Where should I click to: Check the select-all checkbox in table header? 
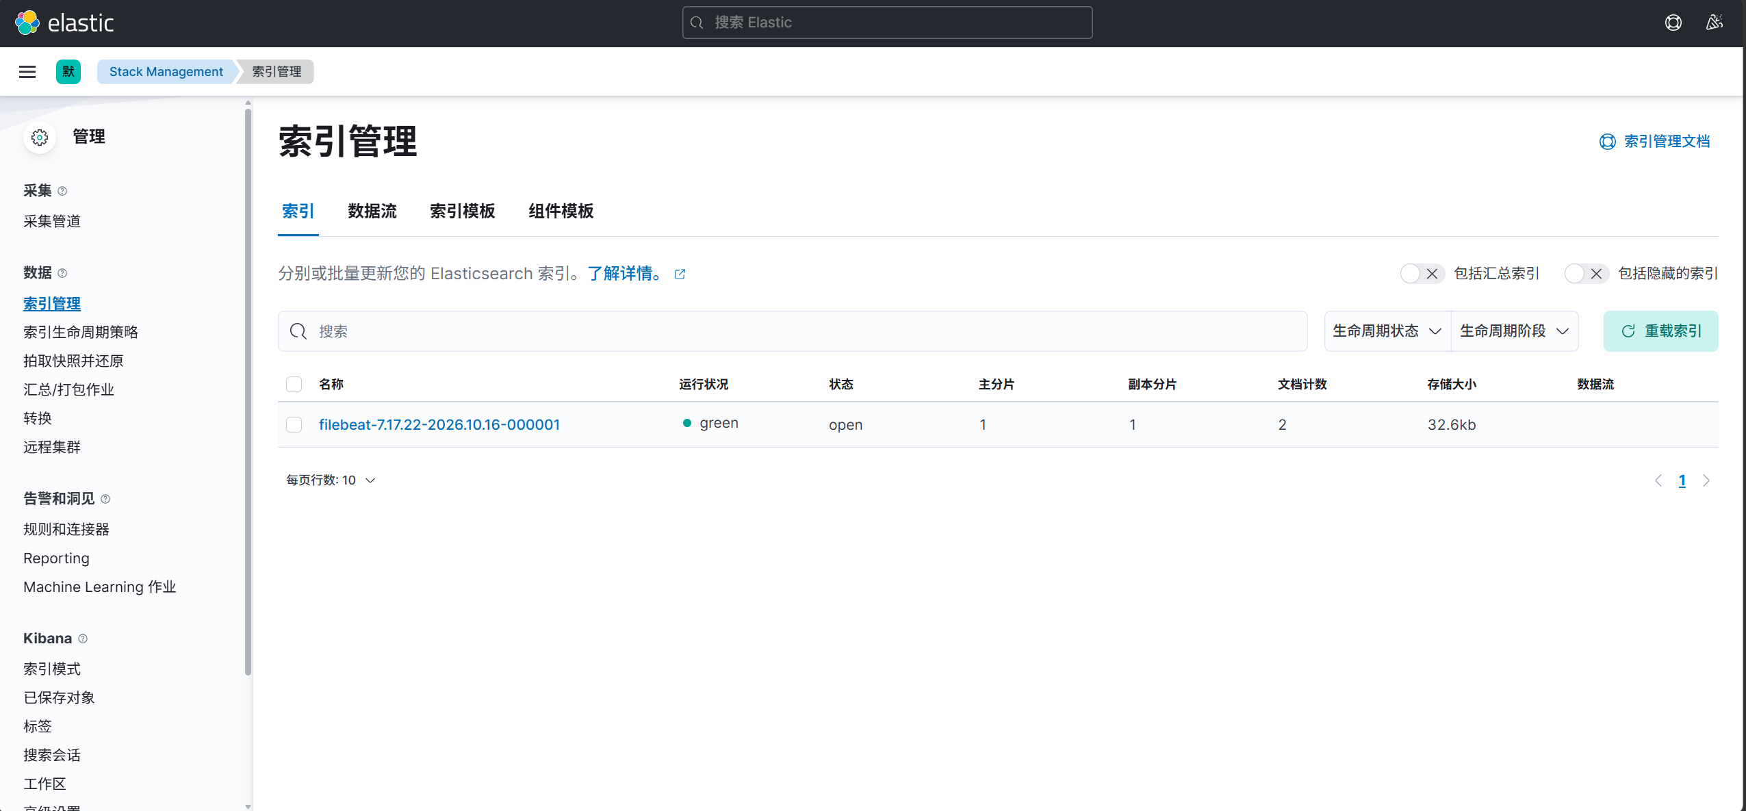(x=294, y=384)
